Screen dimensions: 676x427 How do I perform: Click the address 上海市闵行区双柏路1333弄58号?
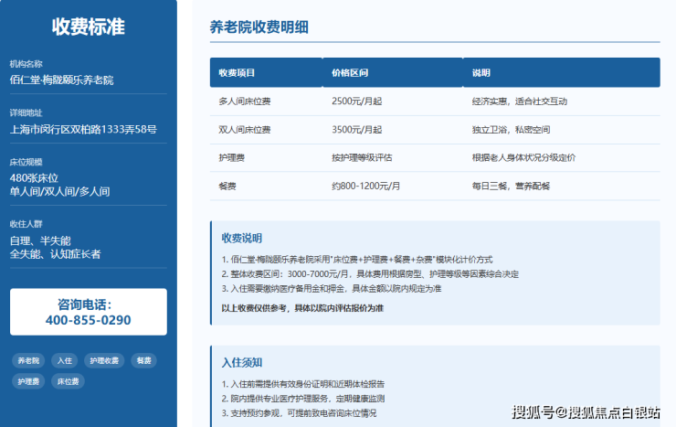click(83, 129)
